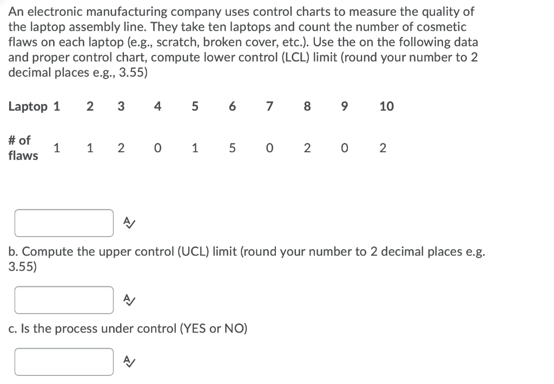Click the A-checkmark icon under YES/NO question
Viewport: 554px width, 384px height.
click(129, 362)
